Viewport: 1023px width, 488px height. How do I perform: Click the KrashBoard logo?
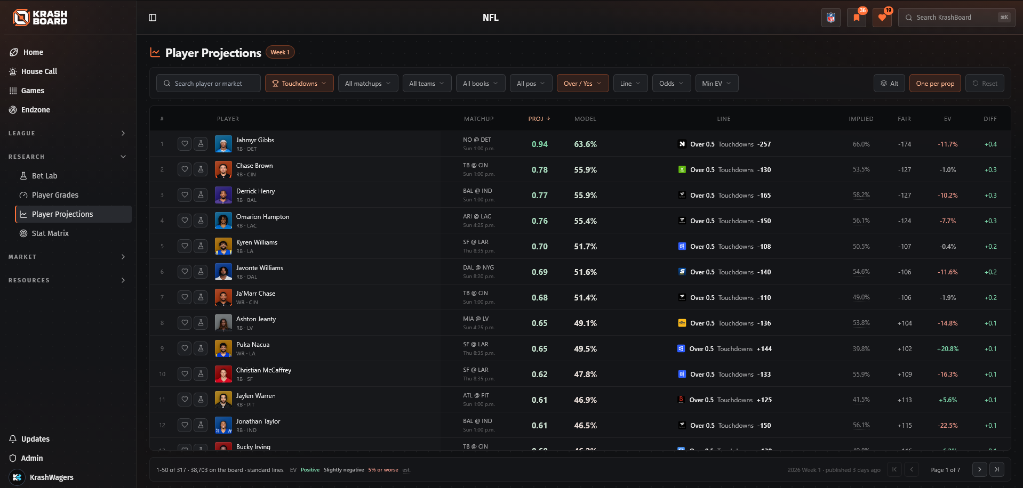[x=41, y=18]
